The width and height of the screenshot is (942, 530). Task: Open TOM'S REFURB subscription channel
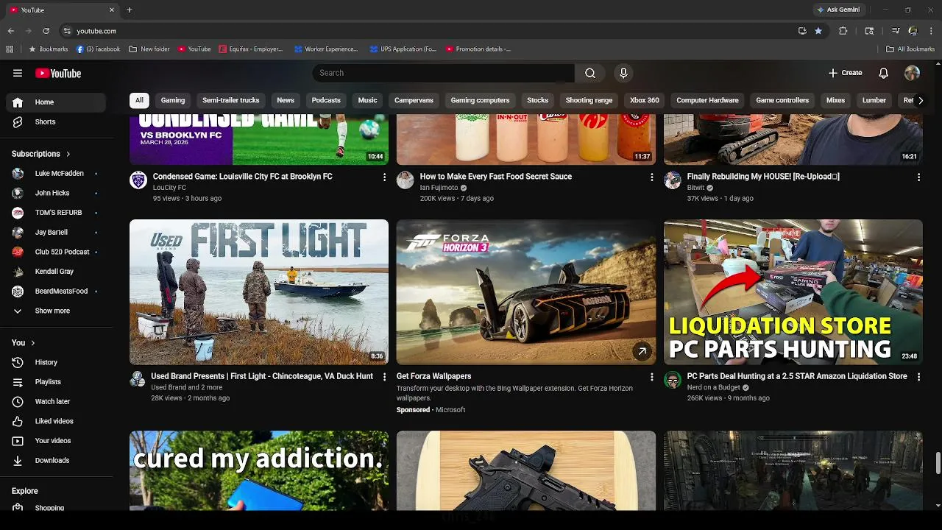[x=56, y=213]
